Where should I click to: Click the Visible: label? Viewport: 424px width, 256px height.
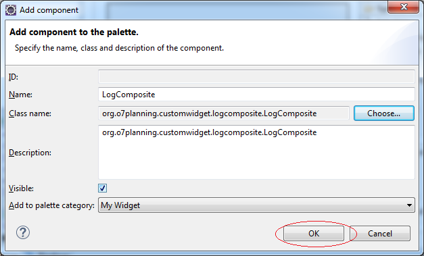pos(21,188)
